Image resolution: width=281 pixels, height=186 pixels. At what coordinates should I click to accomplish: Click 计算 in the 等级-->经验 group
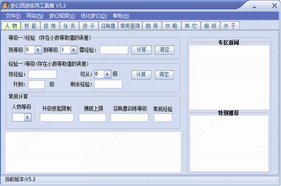[x=142, y=49]
